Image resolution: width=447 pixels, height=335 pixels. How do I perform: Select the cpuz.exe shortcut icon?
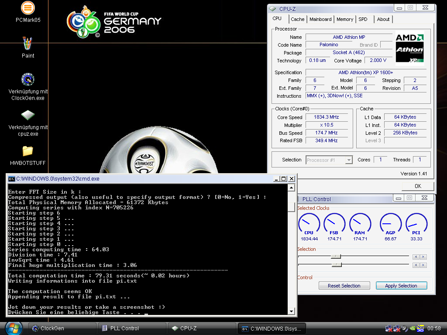pyautogui.click(x=28, y=115)
